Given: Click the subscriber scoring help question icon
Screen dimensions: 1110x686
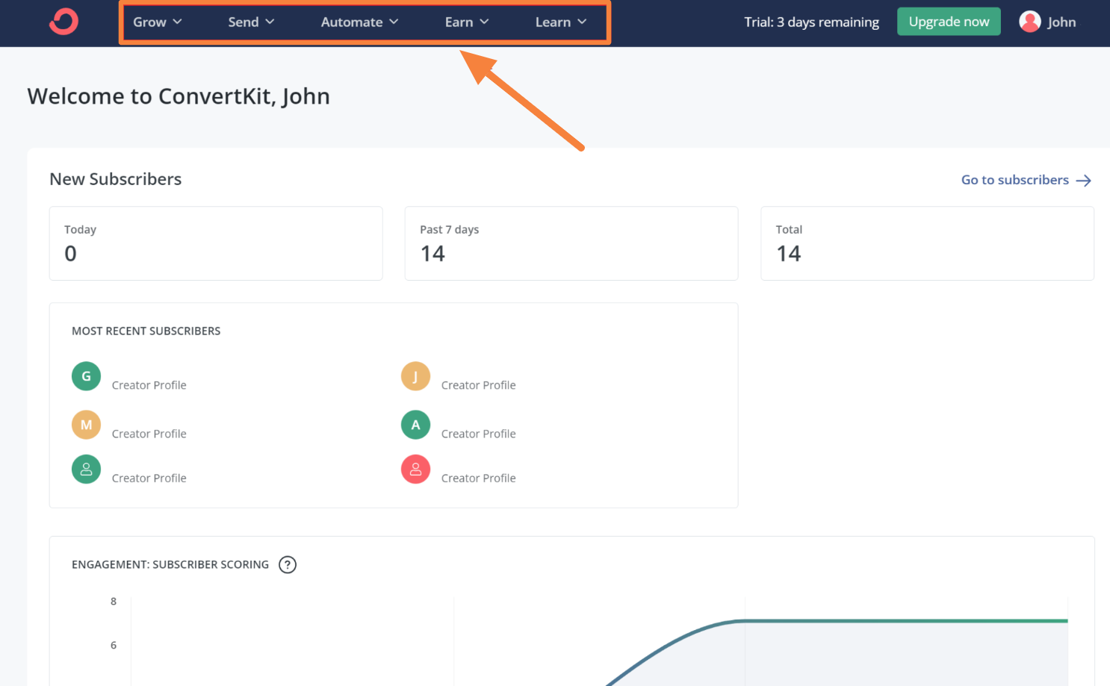Looking at the screenshot, I should [x=288, y=565].
